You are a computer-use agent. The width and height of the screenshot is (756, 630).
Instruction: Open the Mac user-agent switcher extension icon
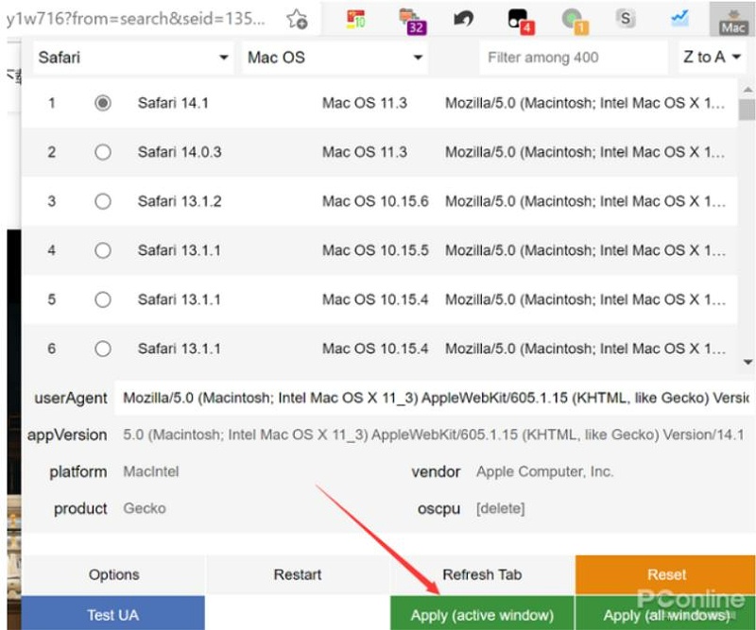coord(733,19)
